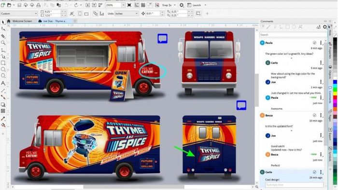Click the Launch button
This screenshot has width=338, height=190.
pyautogui.click(x=195, y=5)
